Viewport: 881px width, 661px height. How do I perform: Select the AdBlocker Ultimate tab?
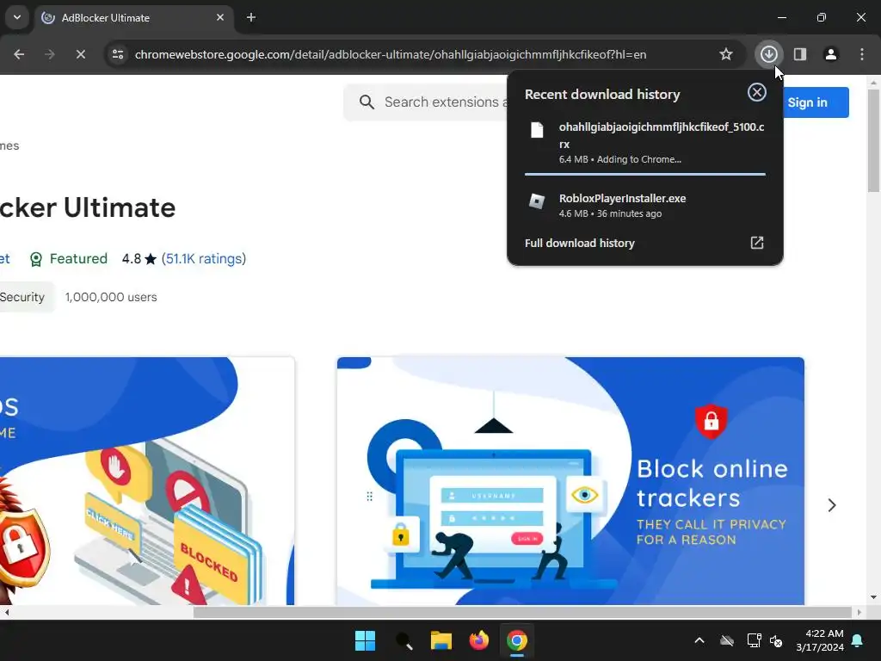click(x=133, y=18)
